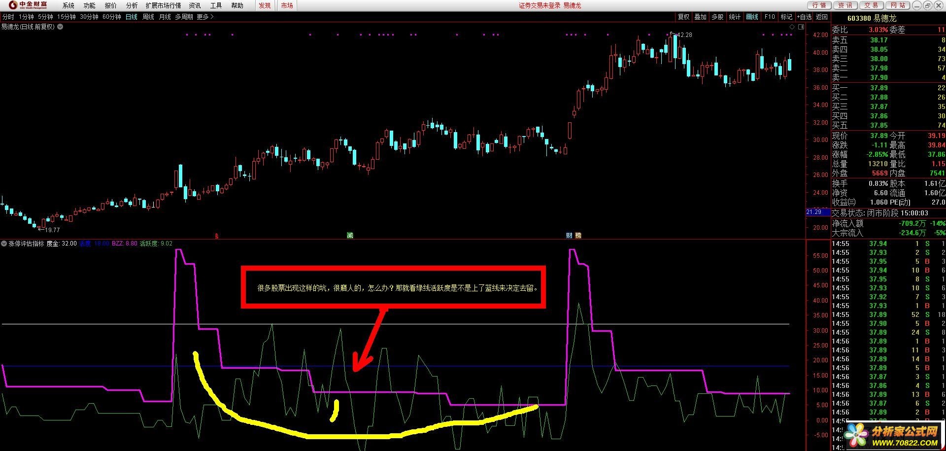
Task: Click the 净流入额 -709.2万 row
Action: tap(888, 223)
